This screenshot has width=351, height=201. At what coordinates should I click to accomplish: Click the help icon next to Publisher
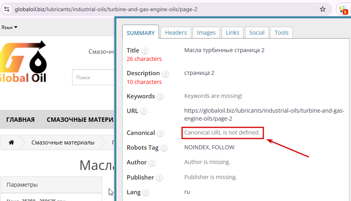point(159,178)
